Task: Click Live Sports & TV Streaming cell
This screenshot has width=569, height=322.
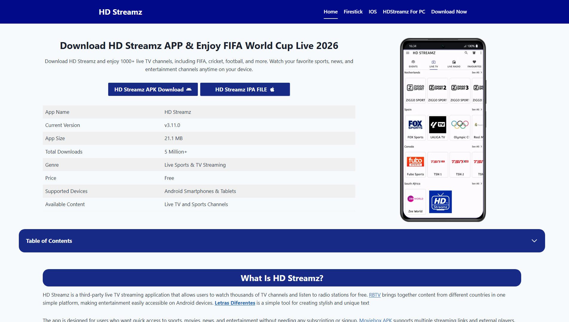Action: click(195, 165)
